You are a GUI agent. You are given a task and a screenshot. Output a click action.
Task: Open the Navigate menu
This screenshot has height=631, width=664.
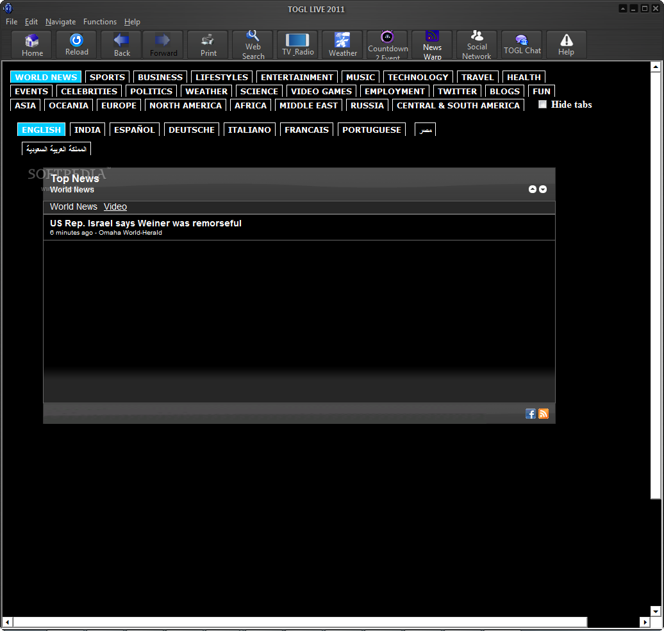coord(60,22)
